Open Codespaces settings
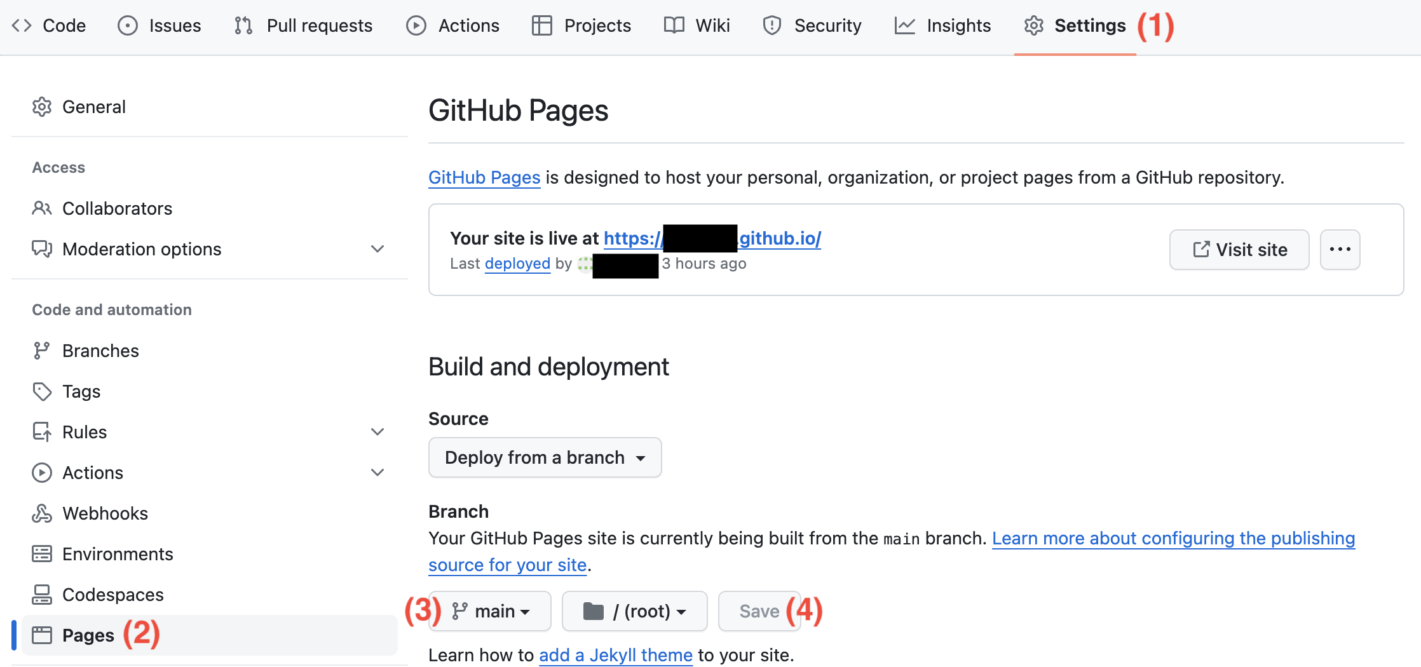Image resolution: width=1421 pixels, height=667 pixels. tap(210, 595)
